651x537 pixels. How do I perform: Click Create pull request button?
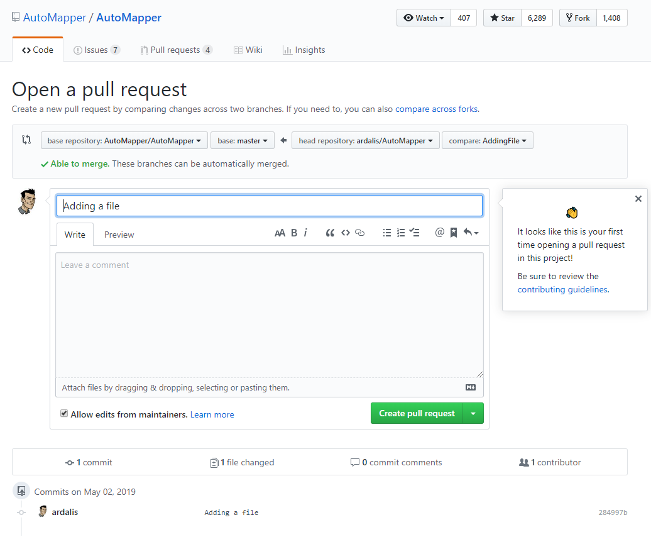(417, 414)
